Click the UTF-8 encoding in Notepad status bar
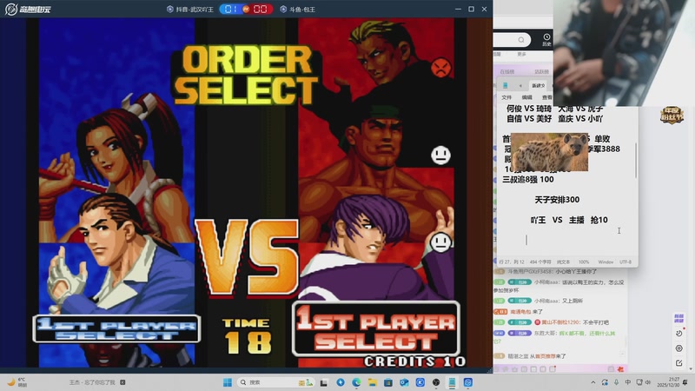 (625, 262)
